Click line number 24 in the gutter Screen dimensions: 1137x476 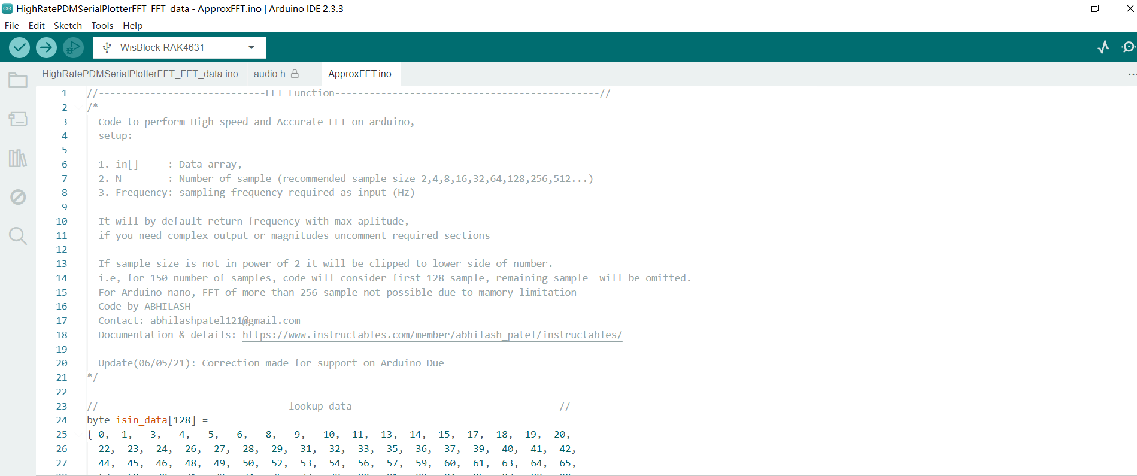tap(62, 420)
